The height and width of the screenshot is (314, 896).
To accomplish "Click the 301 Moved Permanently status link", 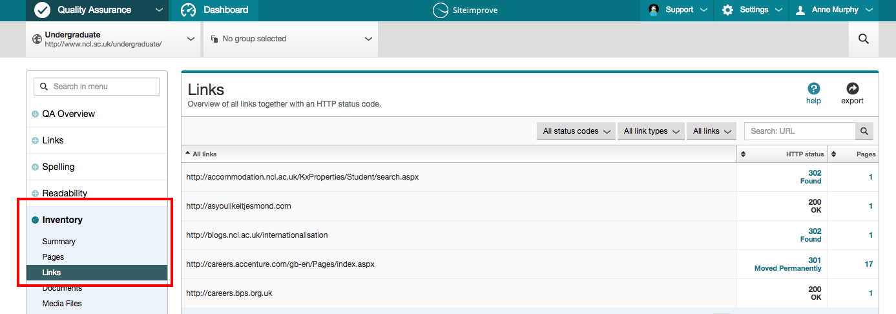I will pyautogui.click(x=787, y=264).
